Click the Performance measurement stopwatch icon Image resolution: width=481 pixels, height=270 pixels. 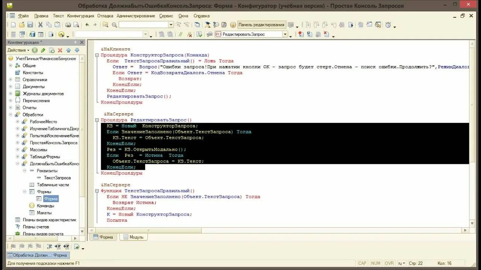pos(388,25)
